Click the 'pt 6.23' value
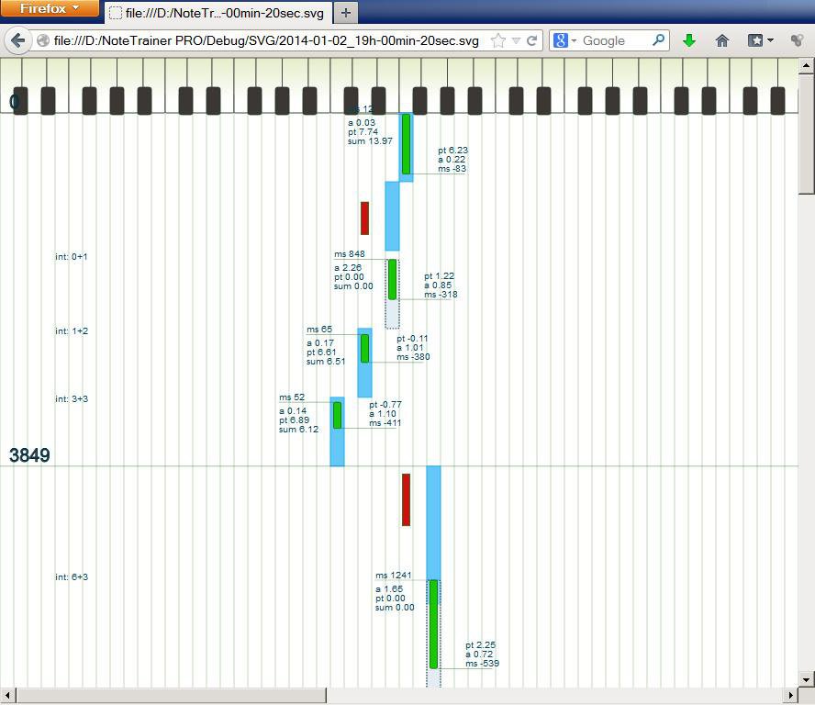 (452, 151)
